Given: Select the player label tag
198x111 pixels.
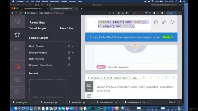Looking at the screenshot, I should (x=101, y=67).
